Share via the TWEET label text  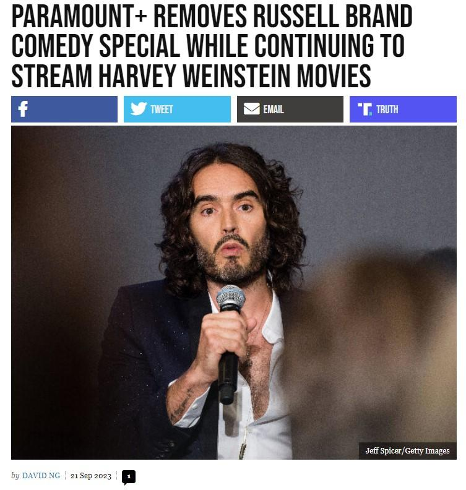point(162,110)
